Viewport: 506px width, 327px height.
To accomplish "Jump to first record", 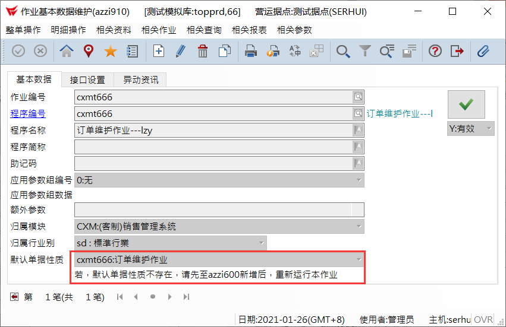I will click(120, 297).
